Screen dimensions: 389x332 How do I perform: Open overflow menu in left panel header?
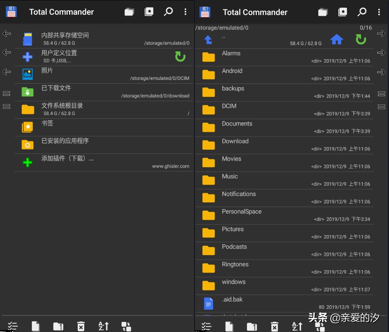point(185,12)
